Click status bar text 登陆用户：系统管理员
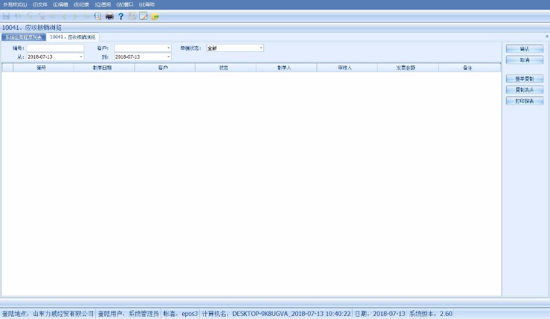 pyautogui.click(x=128, y=313)
